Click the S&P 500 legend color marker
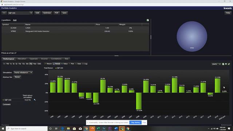Screen dimensions: 233x131 pos(56,68)
